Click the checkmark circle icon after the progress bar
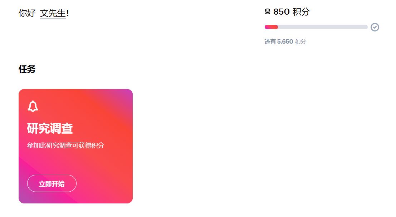This screenshot has height=217, width=396. (x=375, y=27)
